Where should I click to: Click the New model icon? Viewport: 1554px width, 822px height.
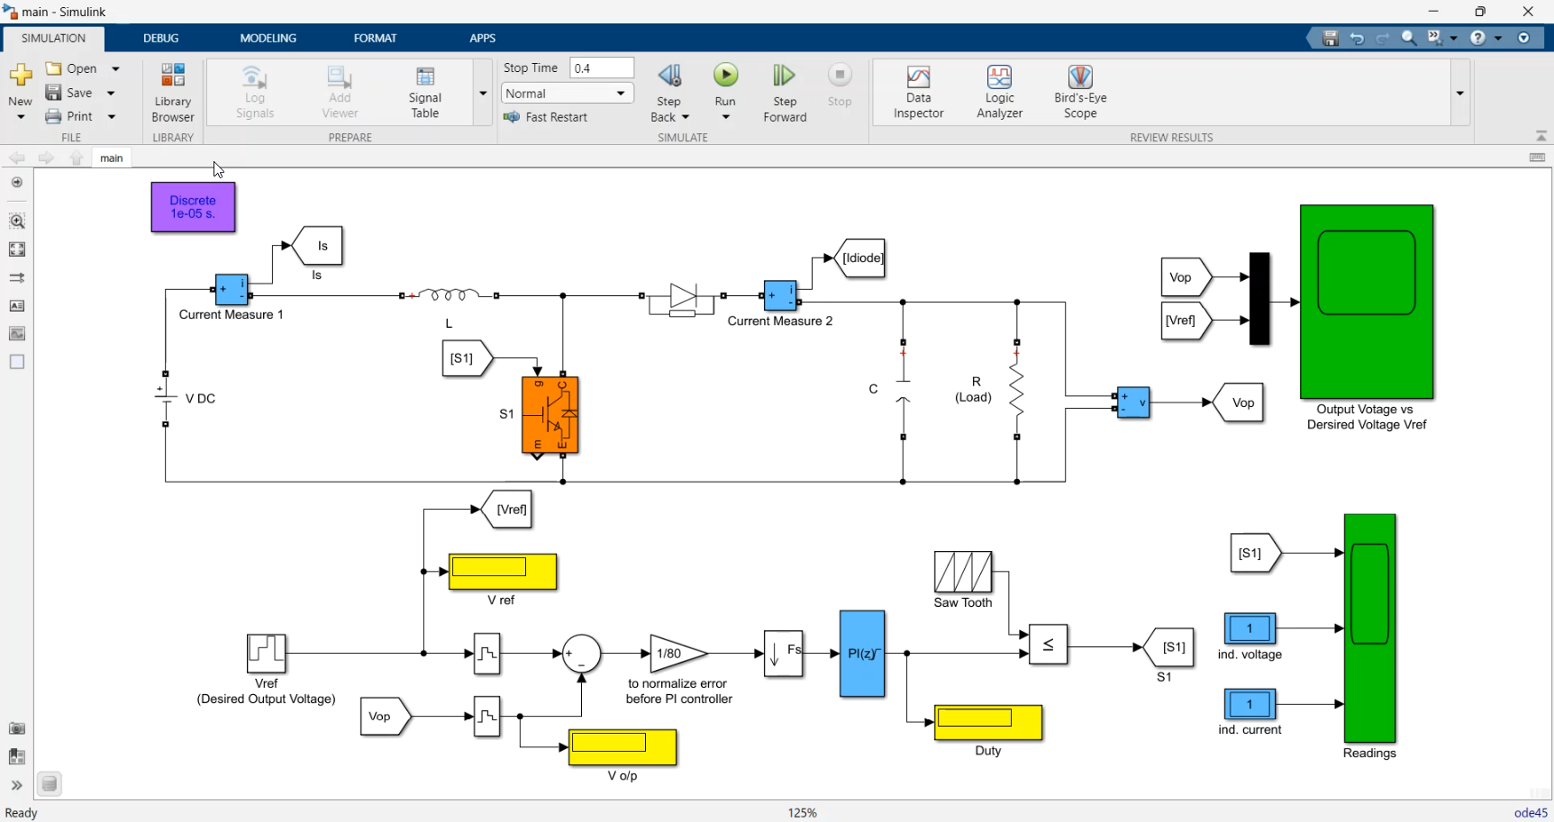(21, 74)
